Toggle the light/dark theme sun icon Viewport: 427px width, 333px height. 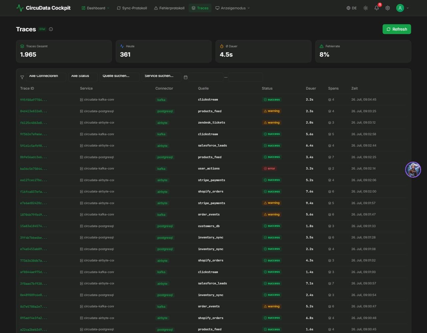pyautogui.click(x=366, y=8)
